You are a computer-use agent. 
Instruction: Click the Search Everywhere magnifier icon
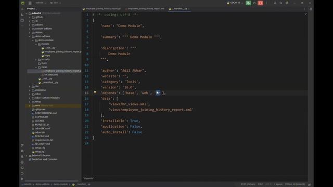coord(281,3)
